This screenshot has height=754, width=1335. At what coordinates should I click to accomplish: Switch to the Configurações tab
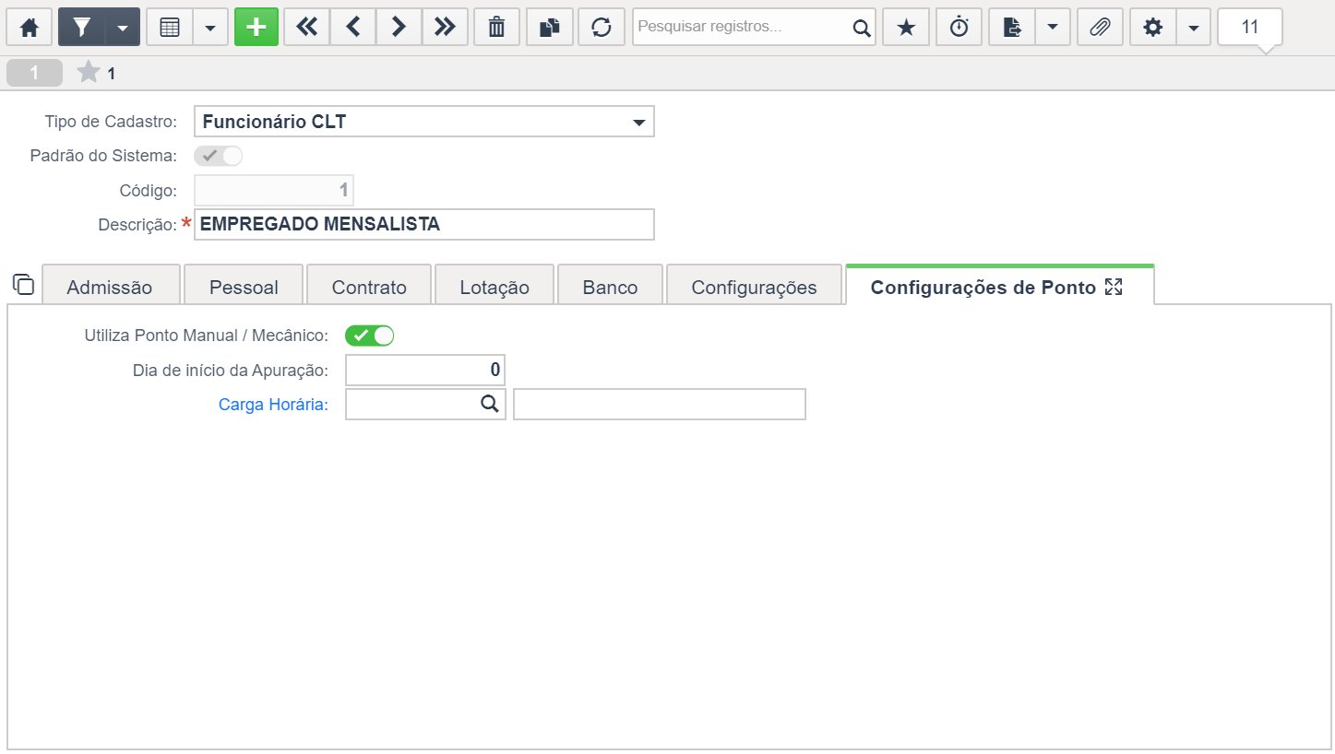click(754, 287)
